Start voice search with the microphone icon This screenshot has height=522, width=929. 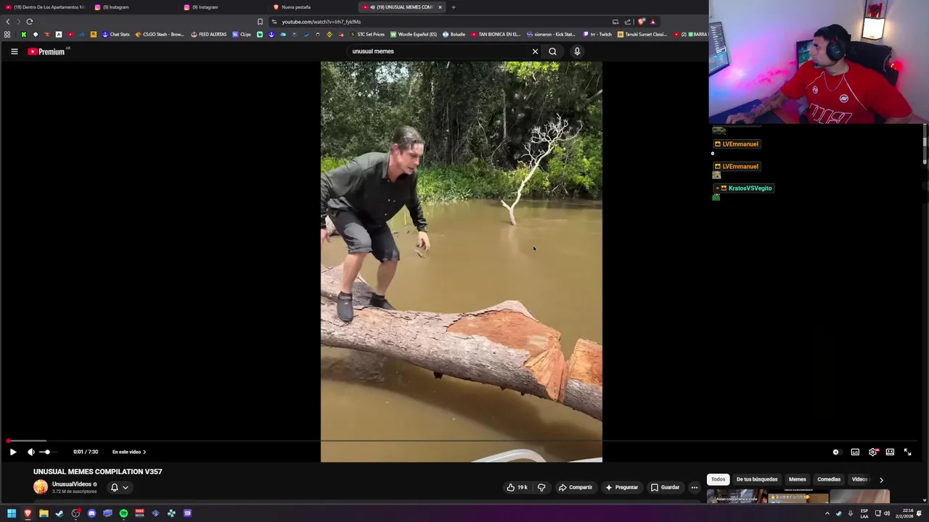pyautogui.click(x=577, y=51)
